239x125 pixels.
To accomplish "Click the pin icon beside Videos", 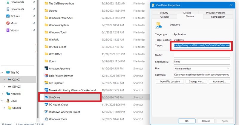I will 34,30.
